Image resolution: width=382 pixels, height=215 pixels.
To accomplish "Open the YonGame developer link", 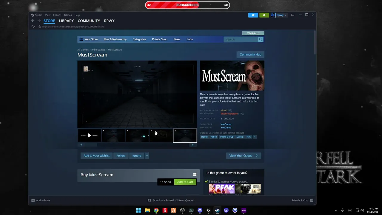I will pyautogui.click(x=226, y=124).
